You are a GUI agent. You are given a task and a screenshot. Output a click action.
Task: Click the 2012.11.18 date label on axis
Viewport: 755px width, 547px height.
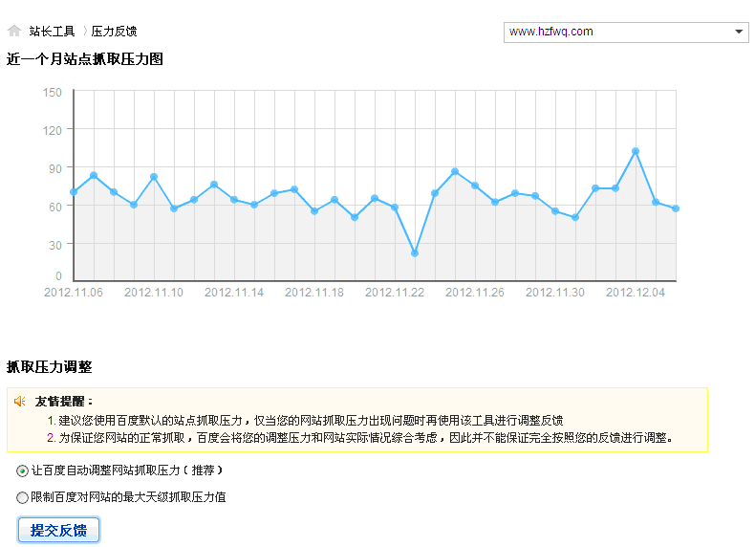(x=314, y=293)
